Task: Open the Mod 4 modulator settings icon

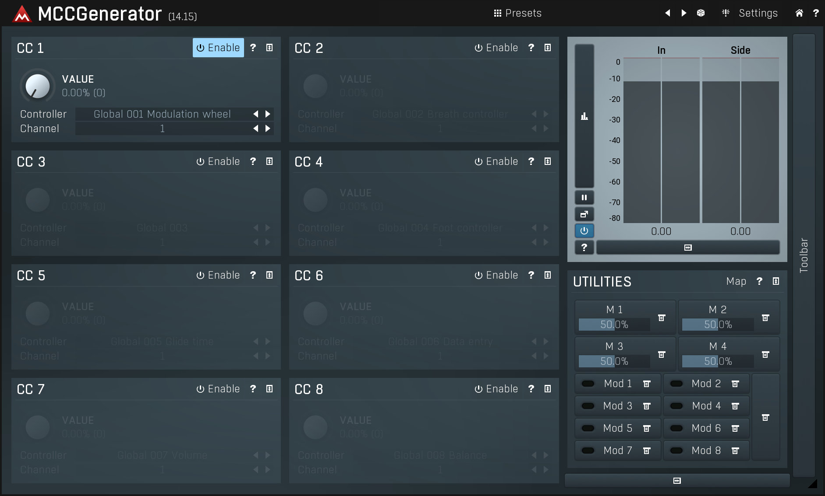Action: coord(735,406)
